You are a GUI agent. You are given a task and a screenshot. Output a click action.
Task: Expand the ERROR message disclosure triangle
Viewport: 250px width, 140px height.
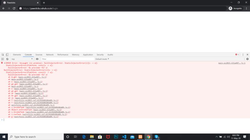tap(4, 63)
